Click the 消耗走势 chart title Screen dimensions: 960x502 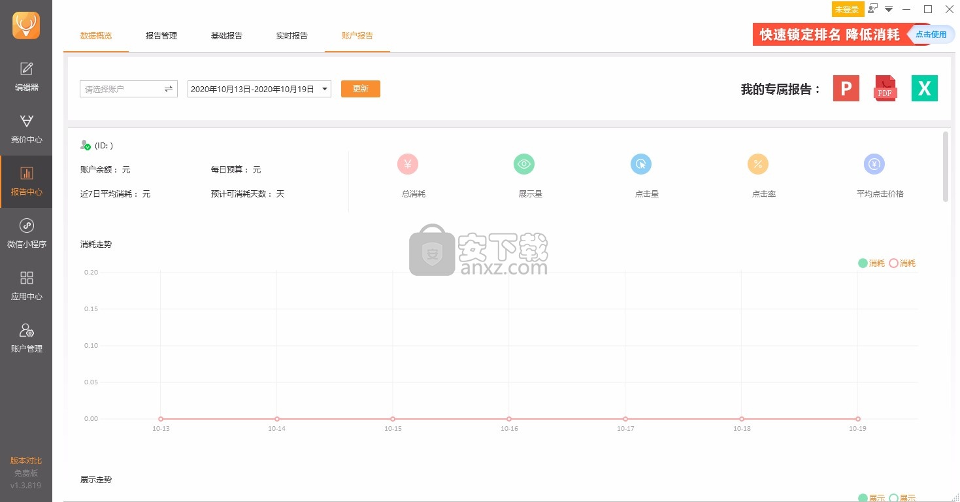(96, 244)
